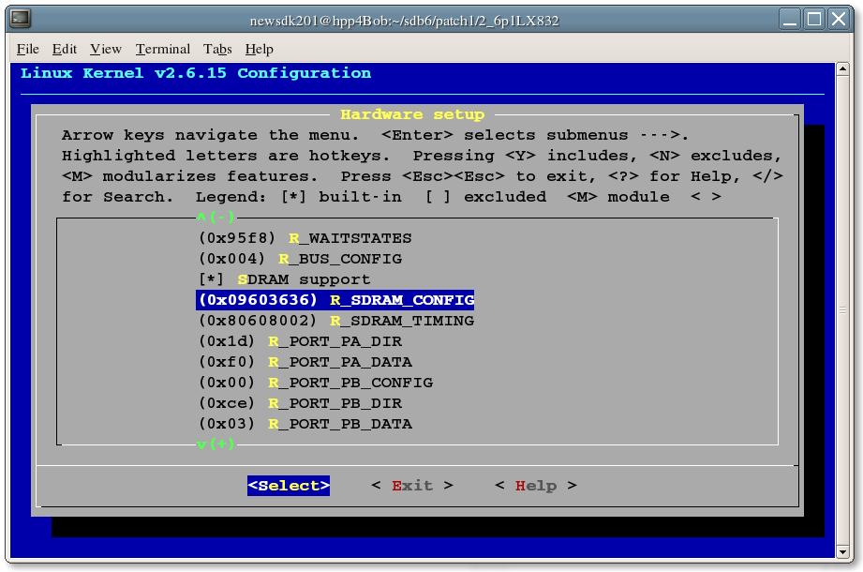Toggle the SDRAM support checkbox
This screenshot has height=572, width=863.
(211, 279)
